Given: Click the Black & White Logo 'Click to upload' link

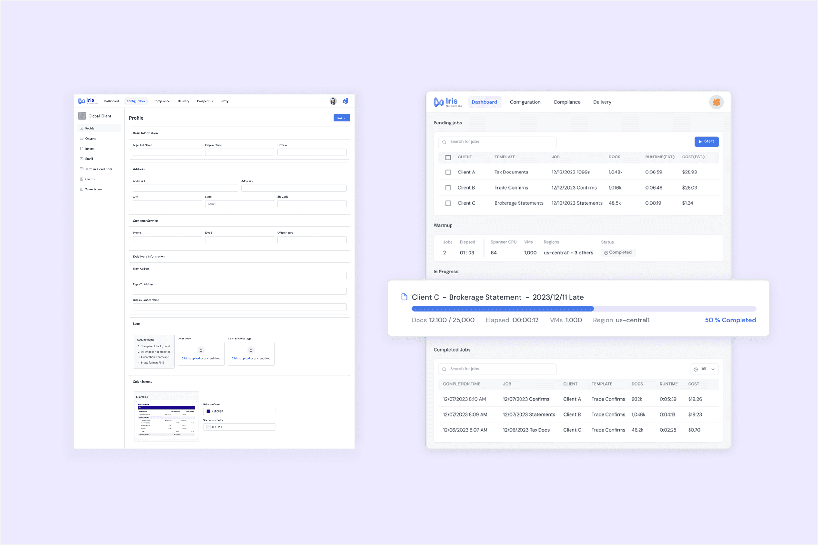Looking at the screenshot, I should coord(241,358).
